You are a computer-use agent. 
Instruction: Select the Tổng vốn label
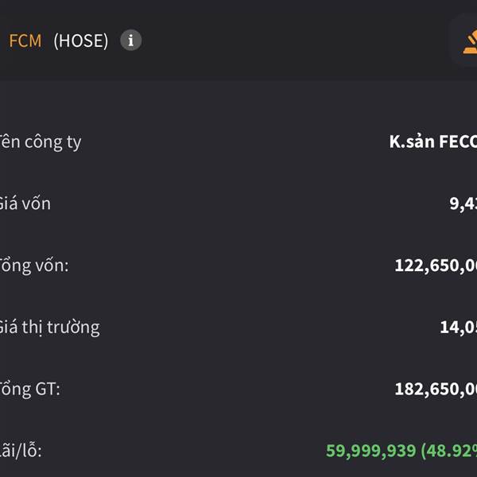34,266
